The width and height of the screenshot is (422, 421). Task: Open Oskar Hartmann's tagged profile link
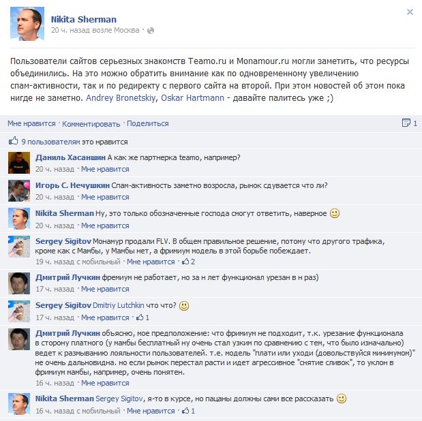click(192, 97)
